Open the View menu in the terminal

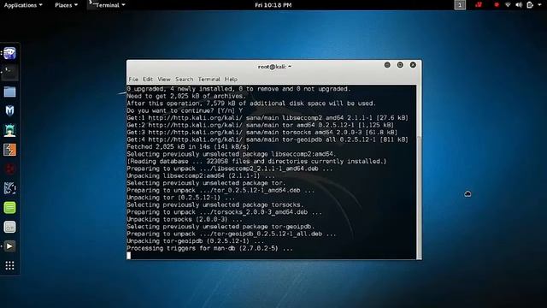(x=164, y=80)
